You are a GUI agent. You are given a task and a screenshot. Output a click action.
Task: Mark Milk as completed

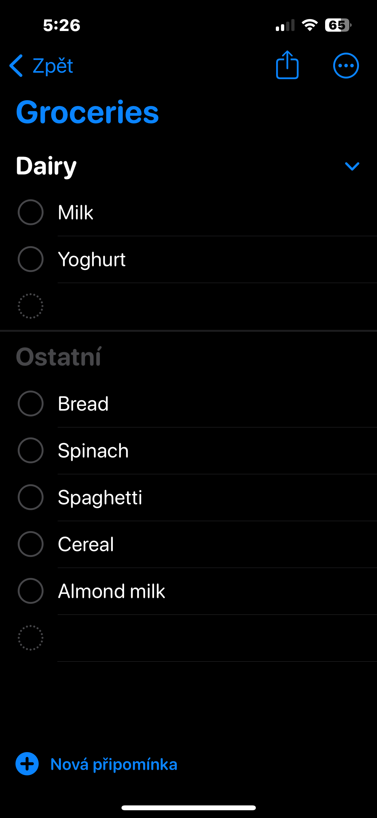(31, 212)
